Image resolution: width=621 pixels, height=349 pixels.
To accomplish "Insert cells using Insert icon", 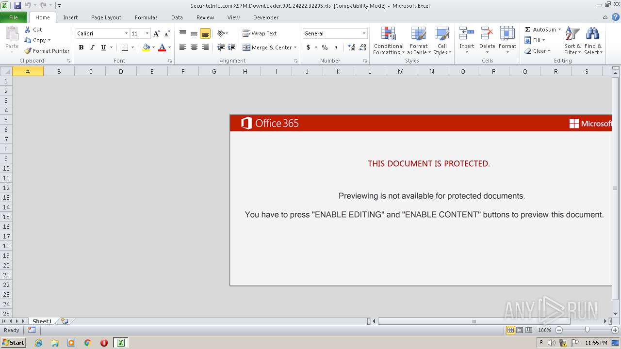I will (467, 34).
